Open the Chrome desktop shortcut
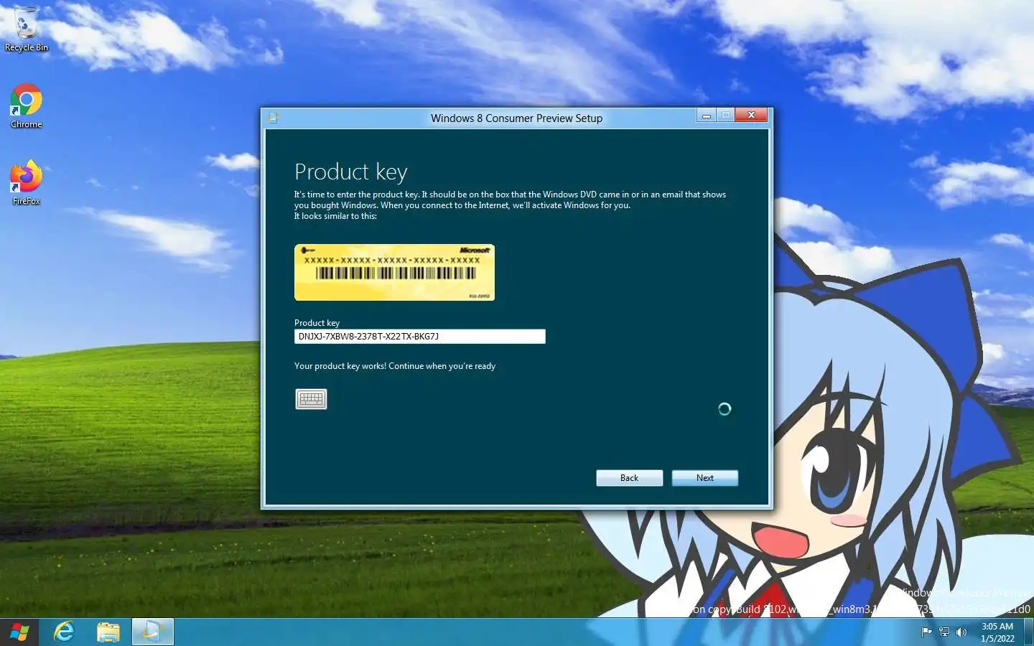This screenshot has width=1034, height=646. tap(27, 106)
